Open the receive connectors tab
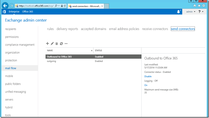The image size is (209, 118). point(155,29)
